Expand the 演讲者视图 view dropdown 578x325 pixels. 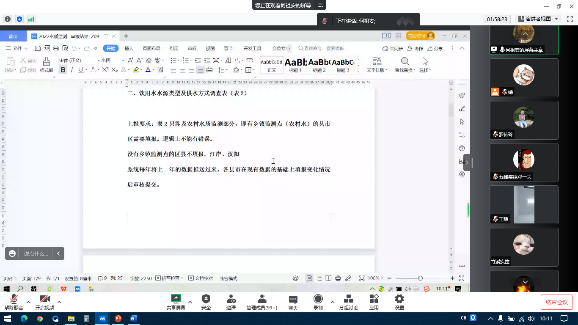(x=538, y=19)
